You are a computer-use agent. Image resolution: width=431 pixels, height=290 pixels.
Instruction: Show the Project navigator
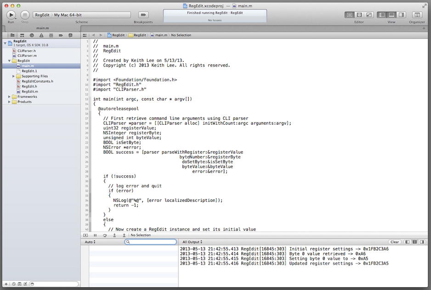[x=12, y=35]
